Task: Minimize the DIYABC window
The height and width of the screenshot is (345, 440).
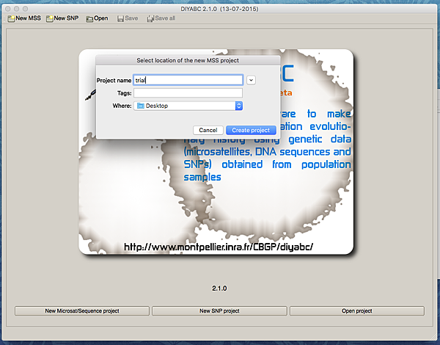Action: tap(17, 9)
